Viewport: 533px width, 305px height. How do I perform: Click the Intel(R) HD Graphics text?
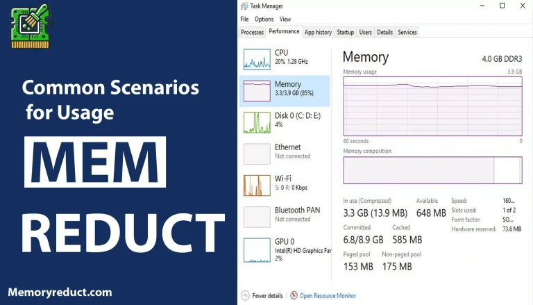click(x=303, y=251)
